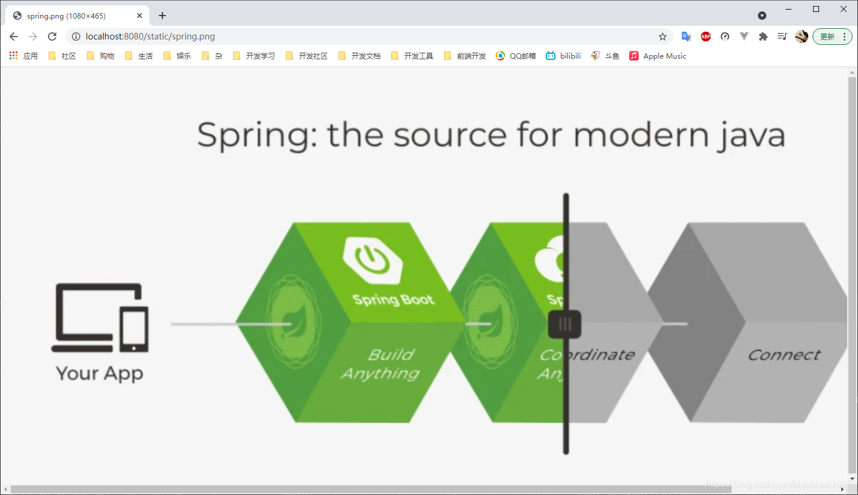Open the 杂 bookmark folder
The width and height of the screenshot is (858, 495).
coord(212,56)
